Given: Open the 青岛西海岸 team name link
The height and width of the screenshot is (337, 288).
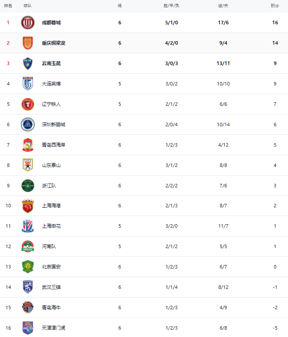Looking at the screenshot, I should [x=53, y=145].
